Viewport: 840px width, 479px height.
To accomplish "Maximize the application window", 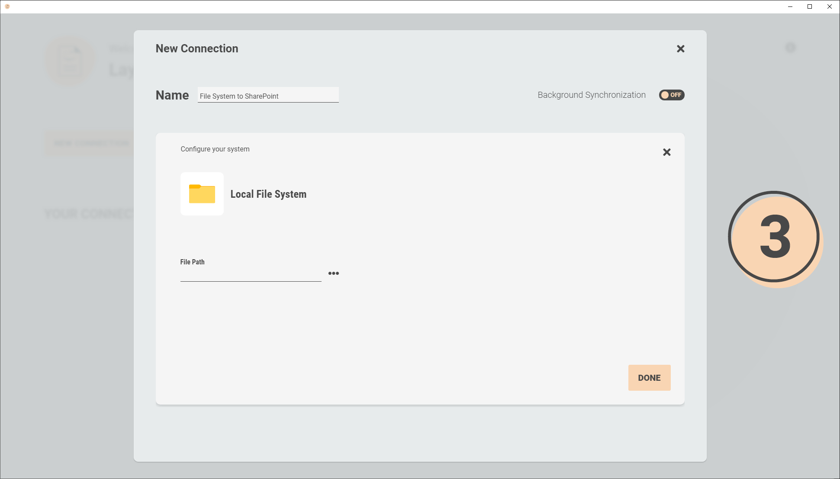I will tap(810, 6).
